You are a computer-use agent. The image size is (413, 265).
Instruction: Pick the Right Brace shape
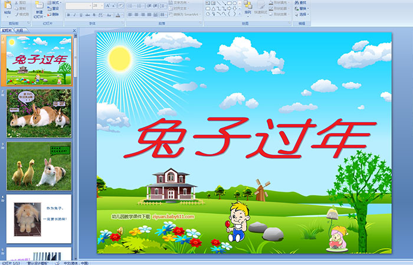(234, 14)
